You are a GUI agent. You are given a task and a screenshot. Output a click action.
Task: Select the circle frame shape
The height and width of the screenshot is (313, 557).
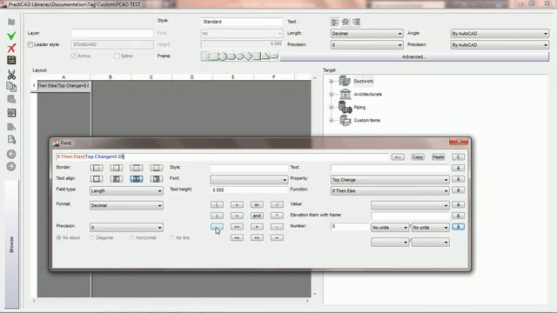(223, 57)
